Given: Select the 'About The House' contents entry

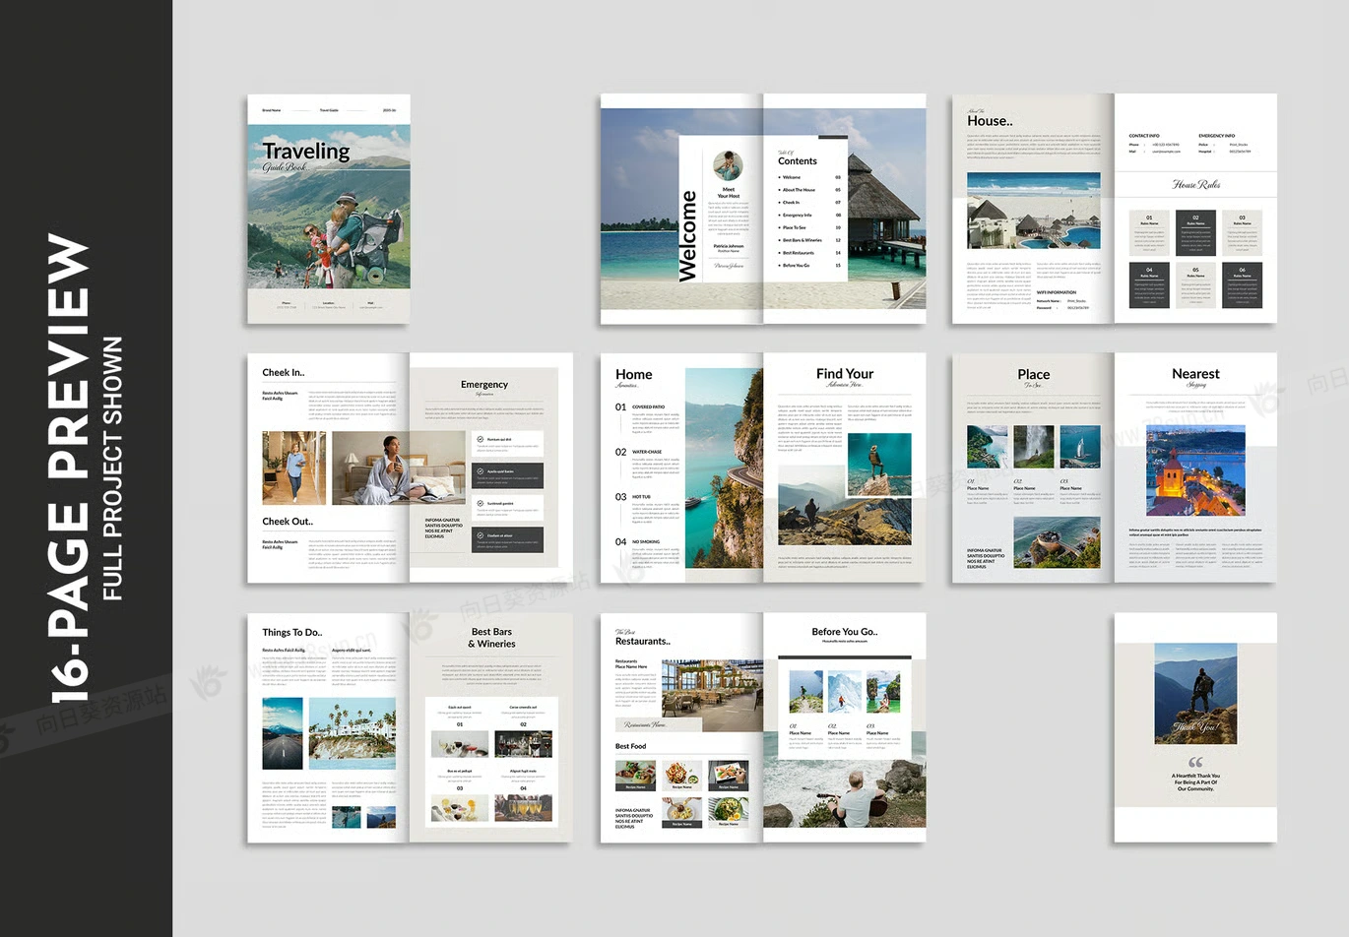Looking at the screenshot, I should pyautogui.click(x=799, y=190).
